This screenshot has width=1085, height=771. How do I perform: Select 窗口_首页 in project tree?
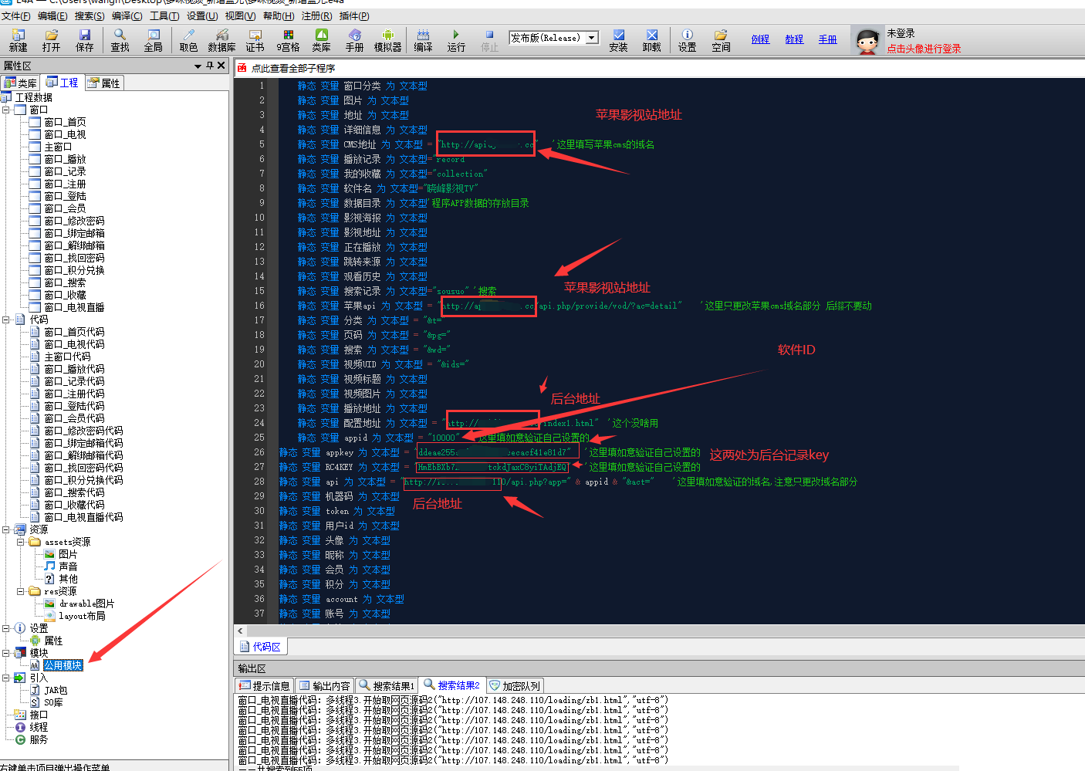65,122
